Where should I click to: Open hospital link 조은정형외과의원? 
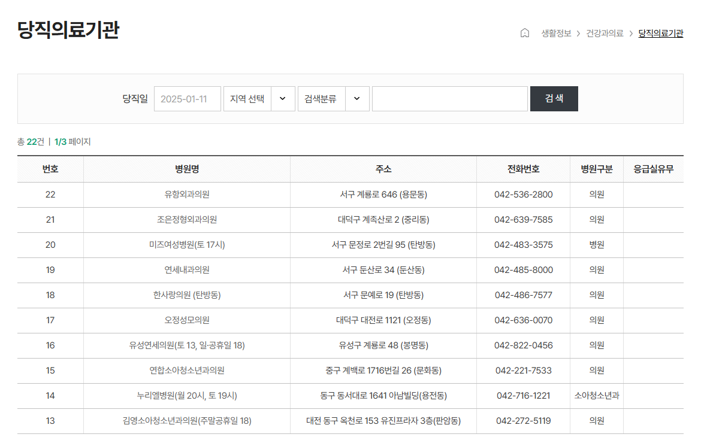(187, 220)
